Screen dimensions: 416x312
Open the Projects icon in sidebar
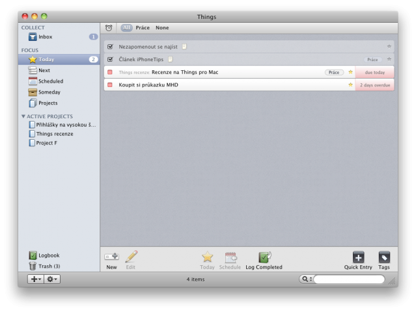[x=33, y=103]
